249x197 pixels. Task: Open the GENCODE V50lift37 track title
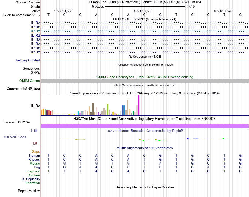(144, 19)
